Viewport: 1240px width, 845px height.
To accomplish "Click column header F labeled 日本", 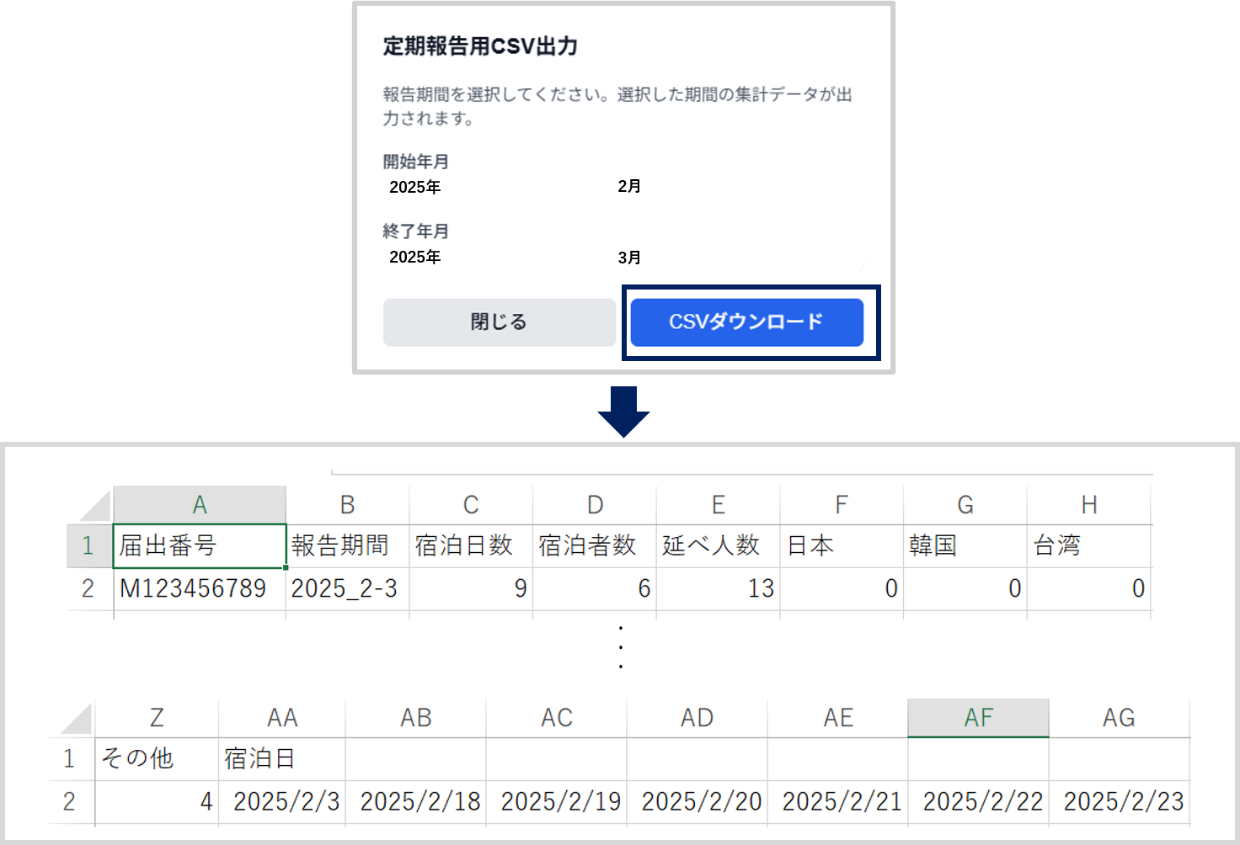I will pyautogui.click(x=840, y=503).
